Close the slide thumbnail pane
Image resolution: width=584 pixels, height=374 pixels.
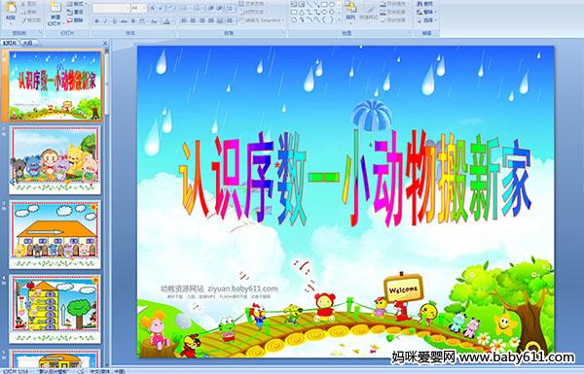click(x=105, y=43)
